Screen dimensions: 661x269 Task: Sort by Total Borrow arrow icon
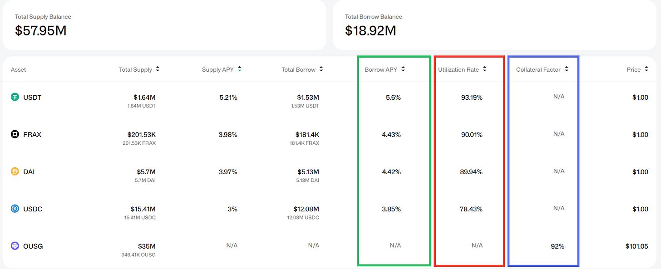click(321, 69)
